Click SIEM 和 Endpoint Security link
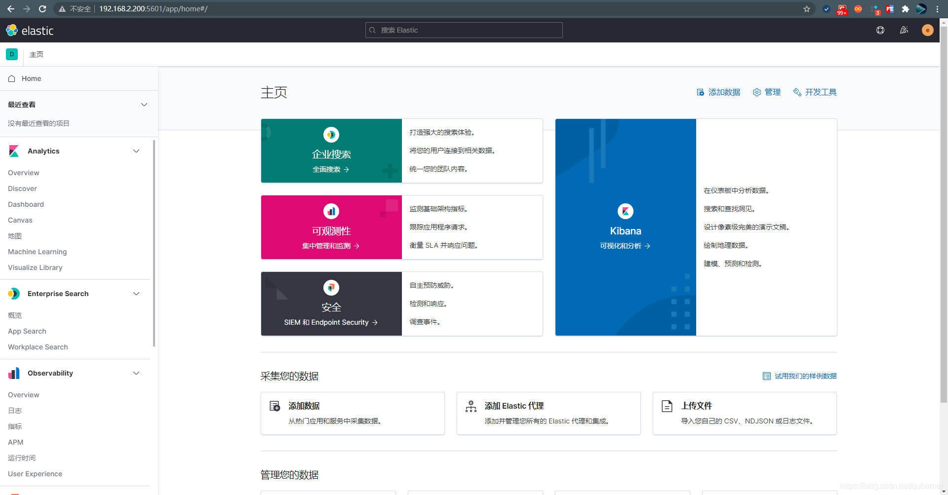Viewport: 948px width, 495px height. coord(331,322)
